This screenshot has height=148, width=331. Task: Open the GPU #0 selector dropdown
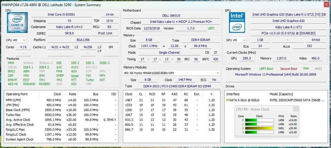coord(236,40)
